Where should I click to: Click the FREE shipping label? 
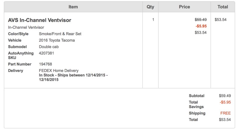[225, 113]
